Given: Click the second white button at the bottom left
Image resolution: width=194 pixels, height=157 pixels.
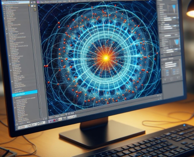Looking at the screenshot, I should pos(33,125).
